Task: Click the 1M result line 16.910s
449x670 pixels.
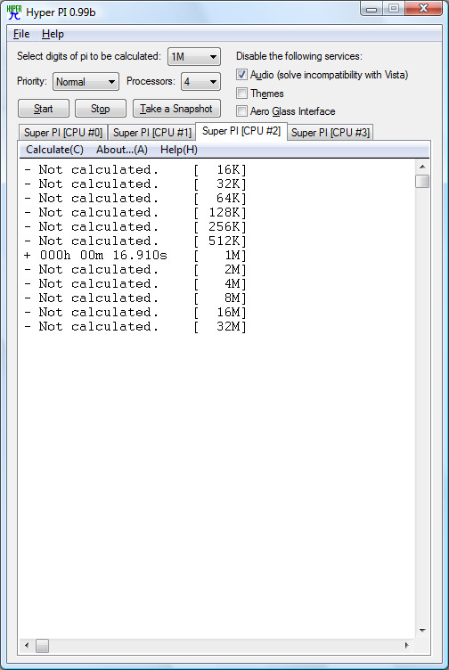Action: (x=135, y=256)
